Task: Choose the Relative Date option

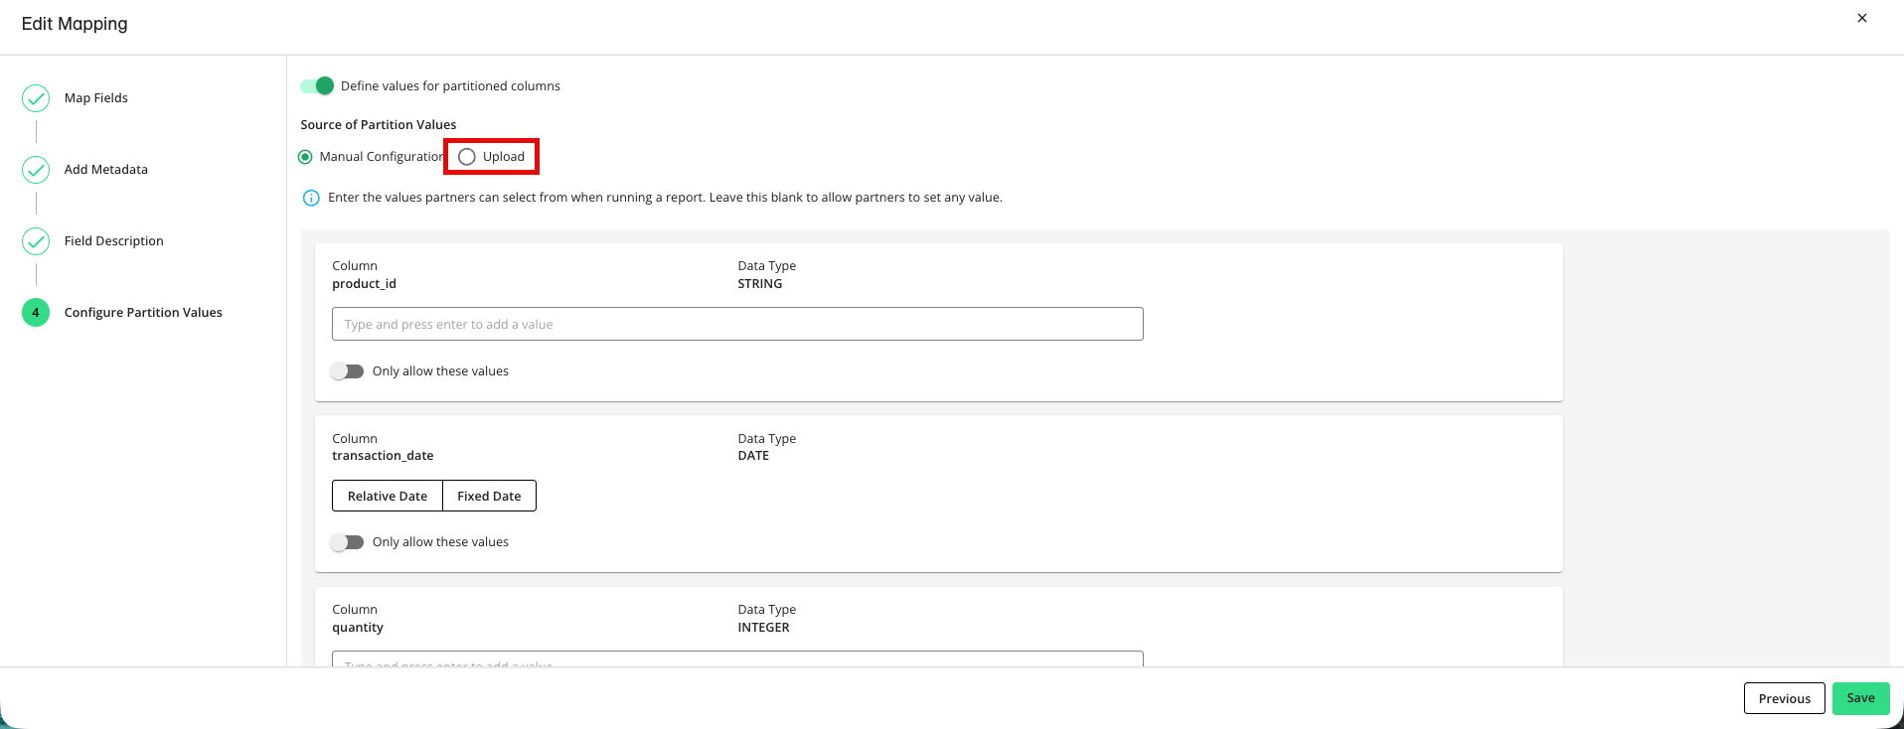Action: click(x=388, y=497)
